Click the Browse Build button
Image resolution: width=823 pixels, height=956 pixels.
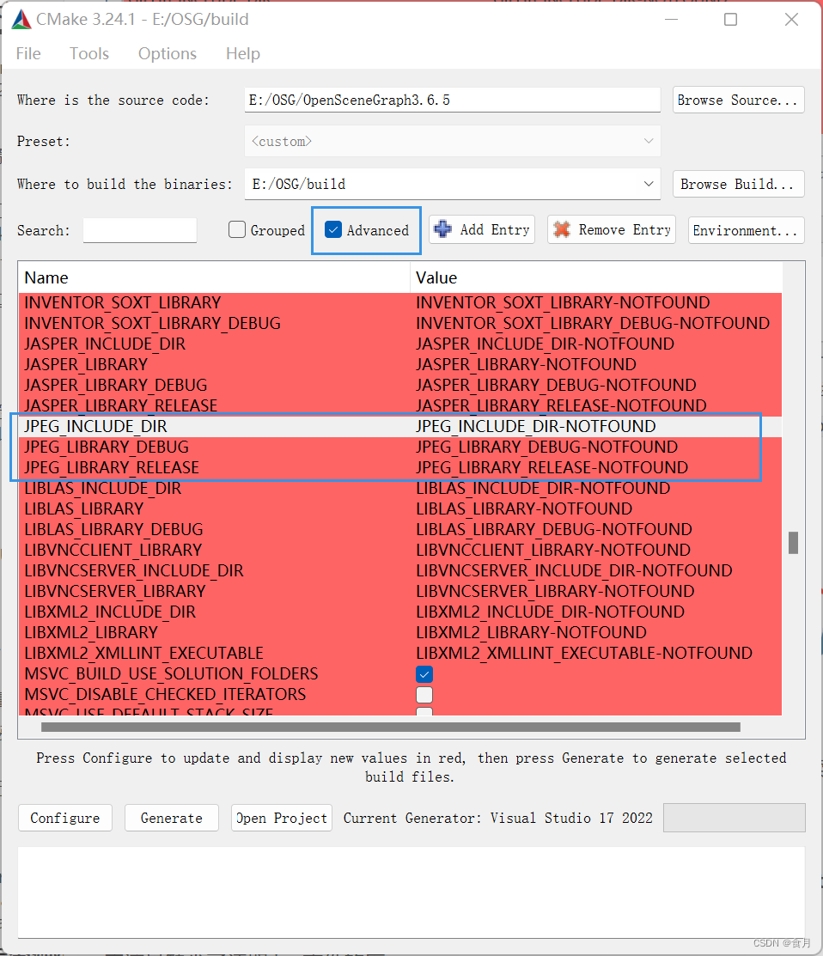[738, 184]
